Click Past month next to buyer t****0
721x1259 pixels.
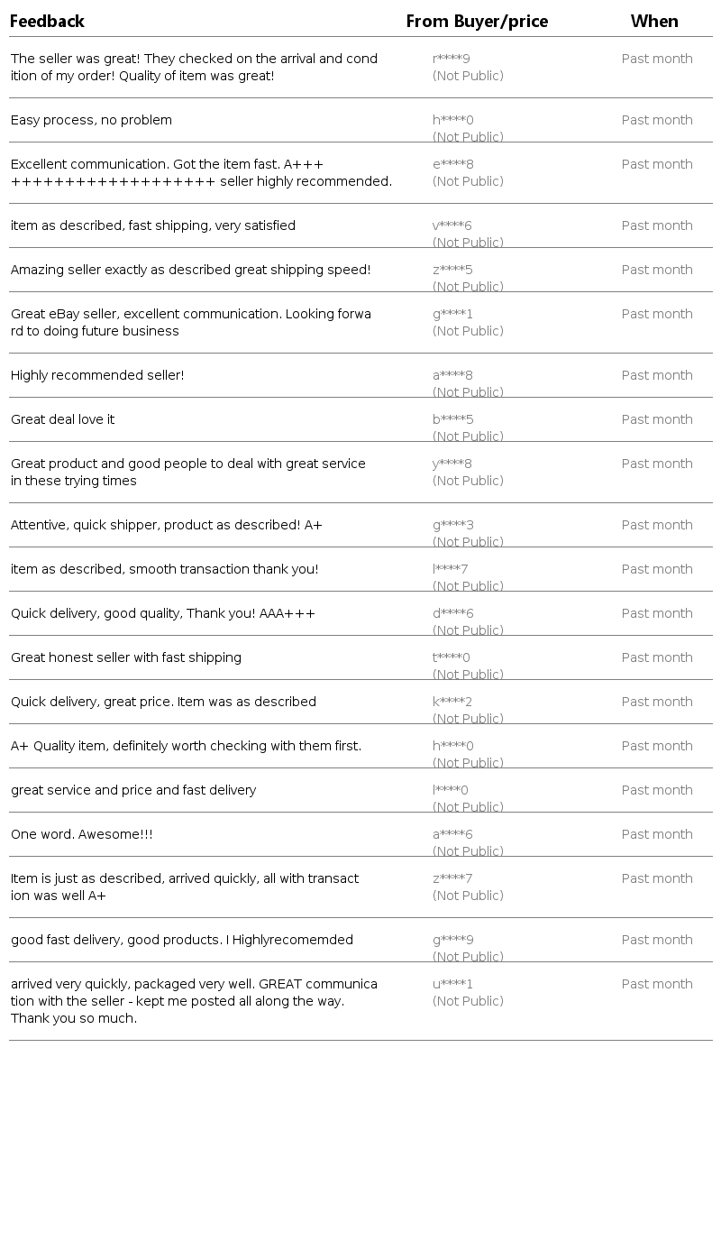(x=657, y=658)
